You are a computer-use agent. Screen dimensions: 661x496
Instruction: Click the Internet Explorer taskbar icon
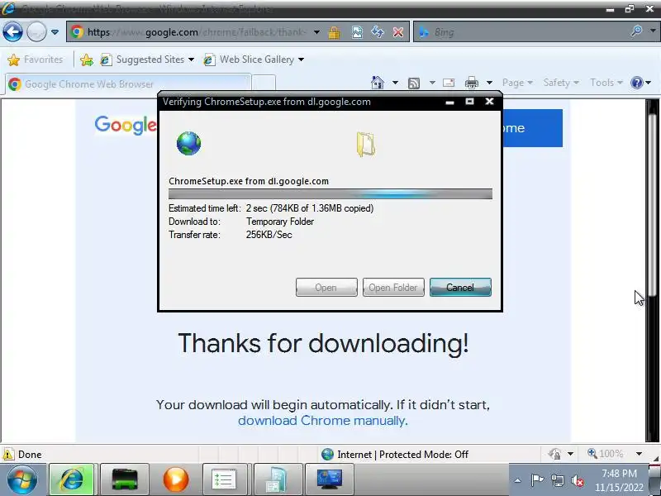pyautogui.click(x=73, y=479)
